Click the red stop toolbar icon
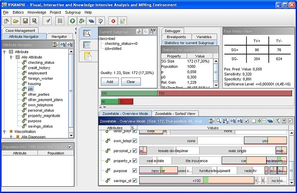297x193 pixels. [113, 21]
